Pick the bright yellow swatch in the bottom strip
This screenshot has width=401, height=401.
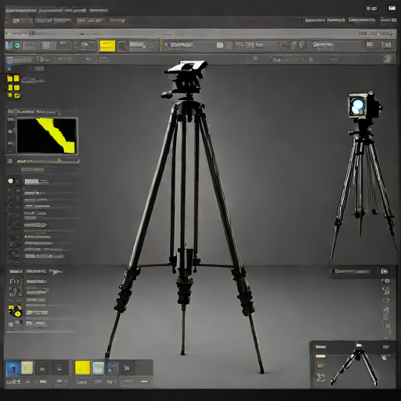[x=82, y=368]
